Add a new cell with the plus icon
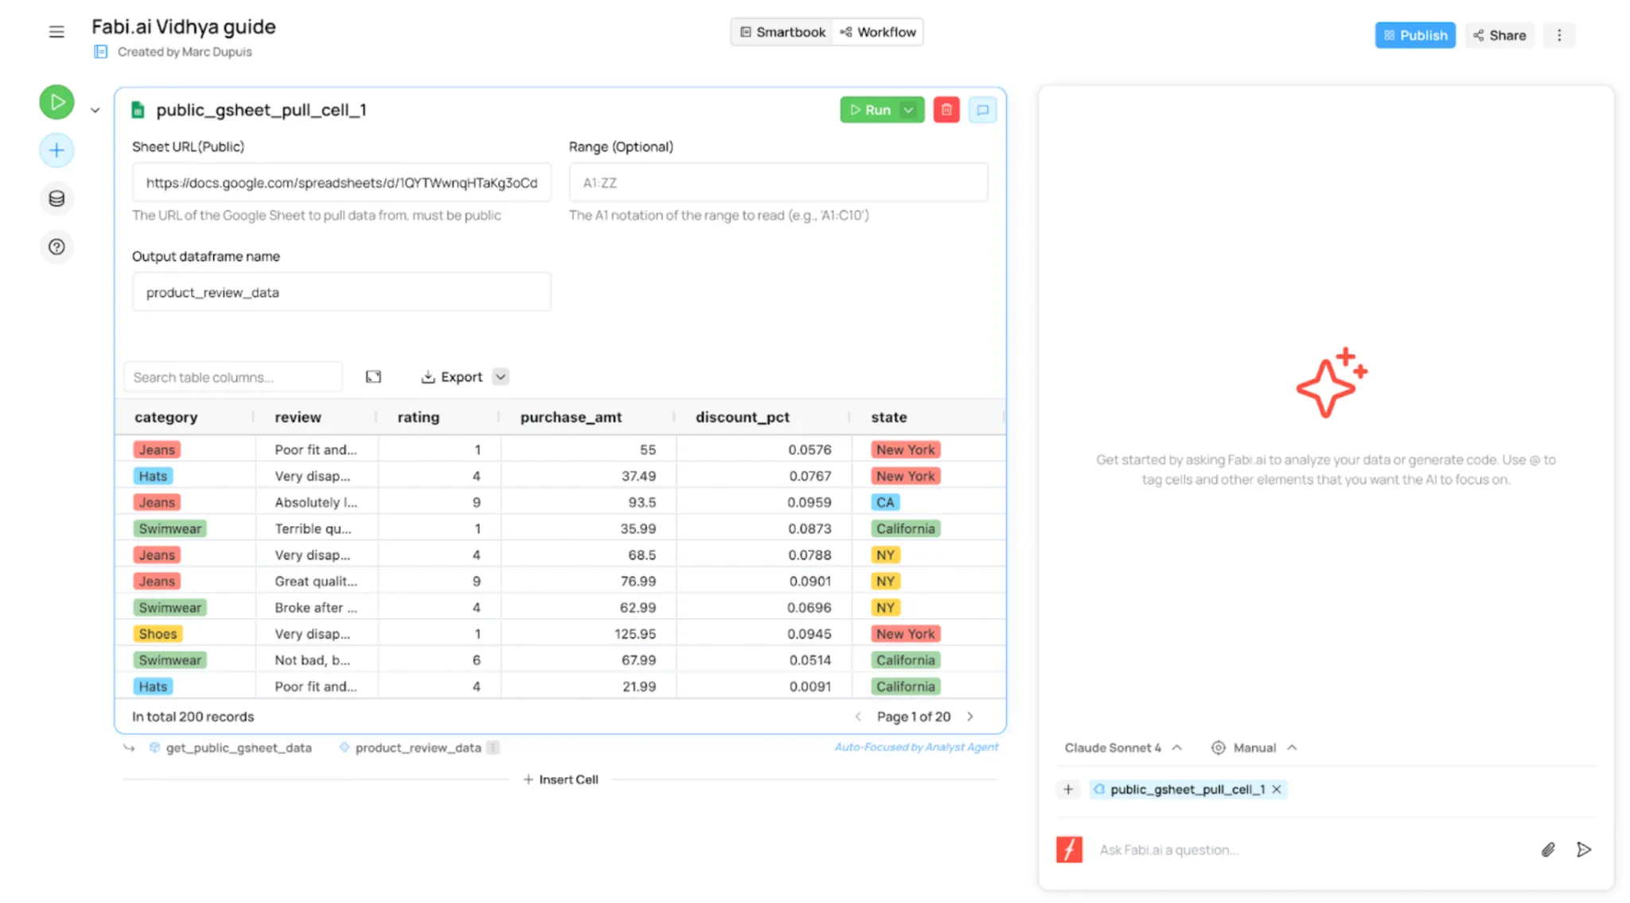This screenshot has width=1630, height=903. (57, 150)
